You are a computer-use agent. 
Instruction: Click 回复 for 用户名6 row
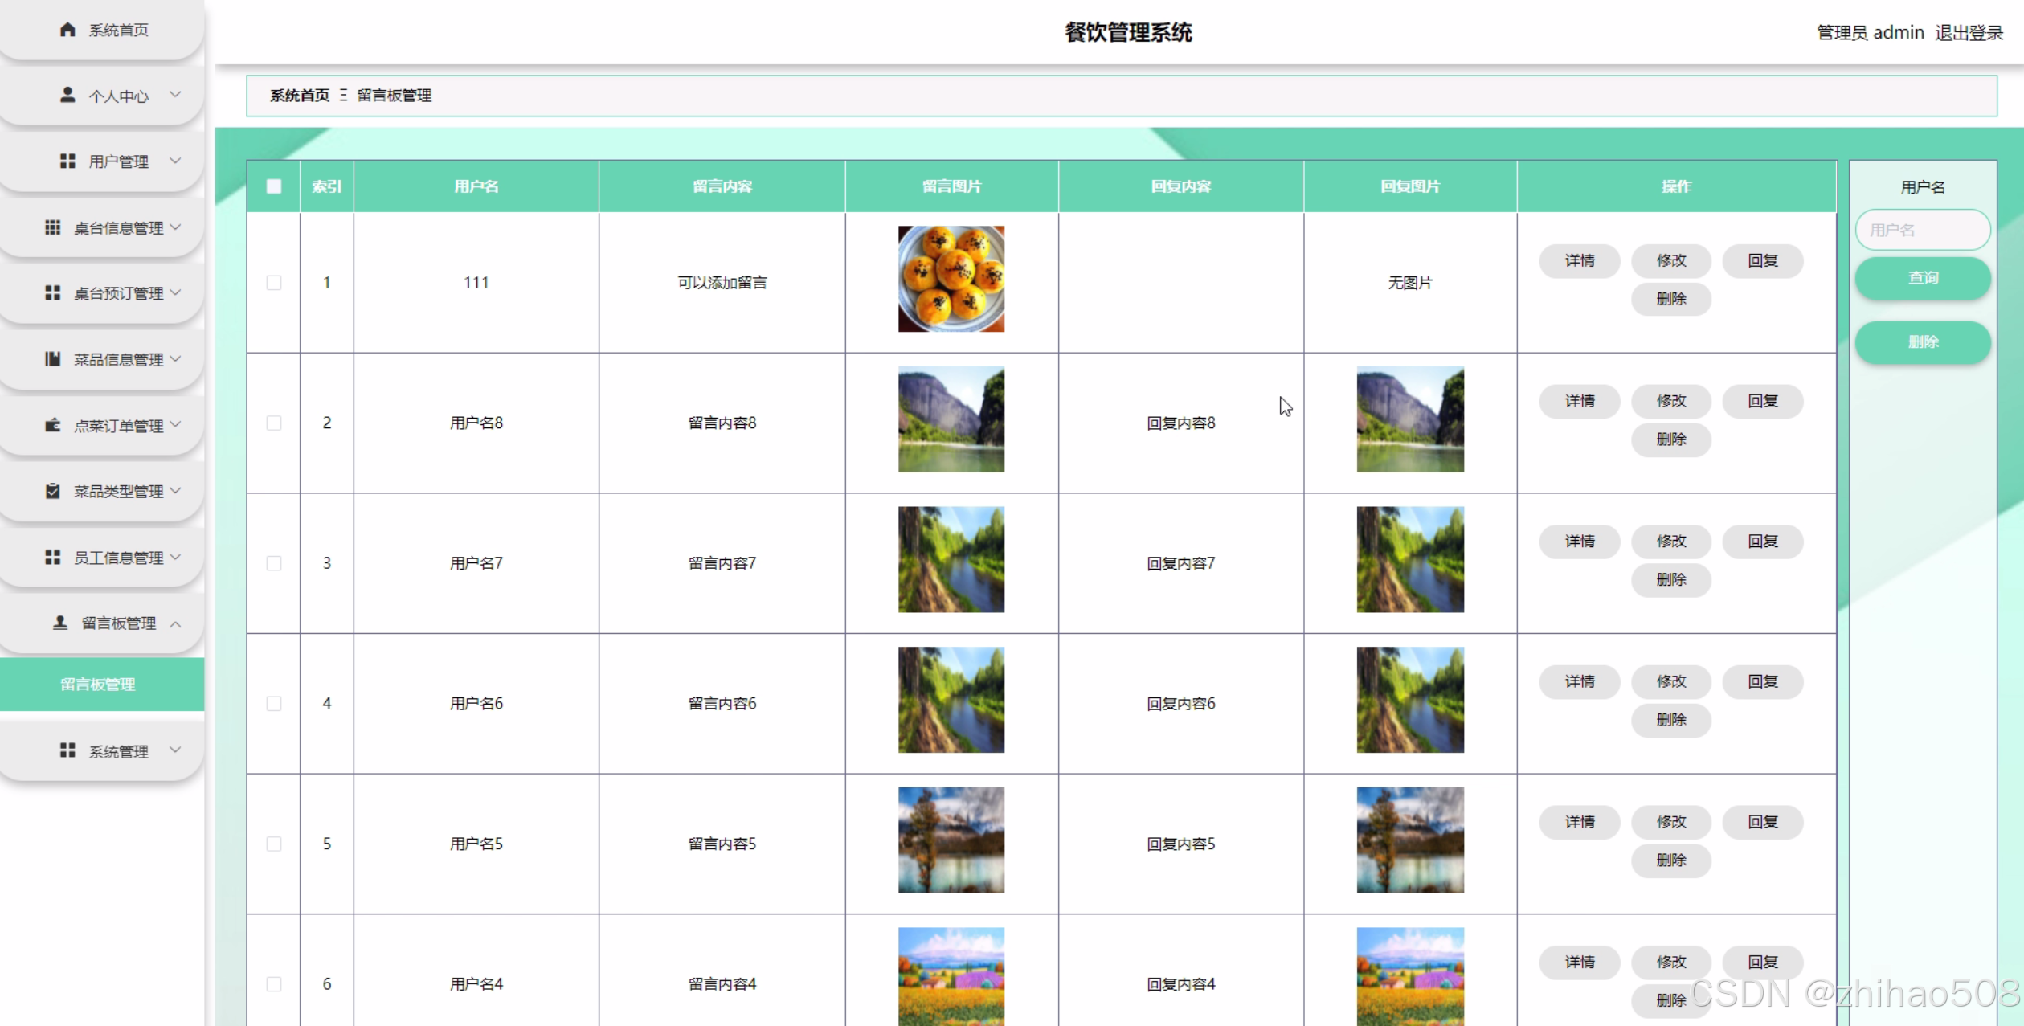(x=1763, y=681)
